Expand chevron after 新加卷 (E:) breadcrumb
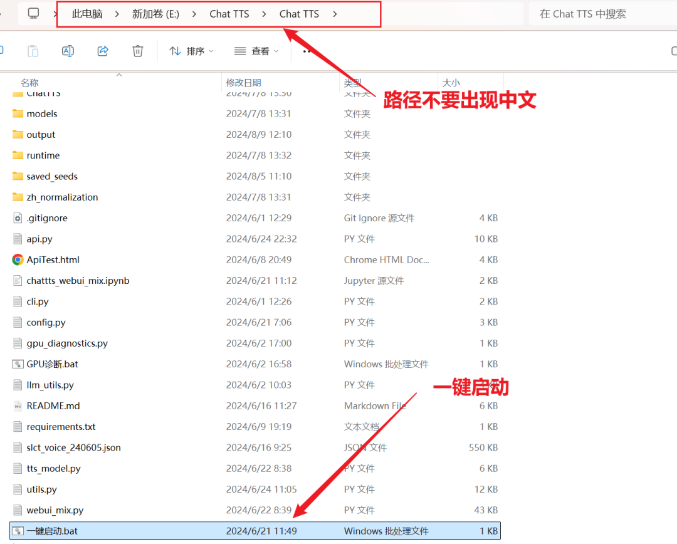The height and width of the screenshot is (544, 677). [194, 14]
